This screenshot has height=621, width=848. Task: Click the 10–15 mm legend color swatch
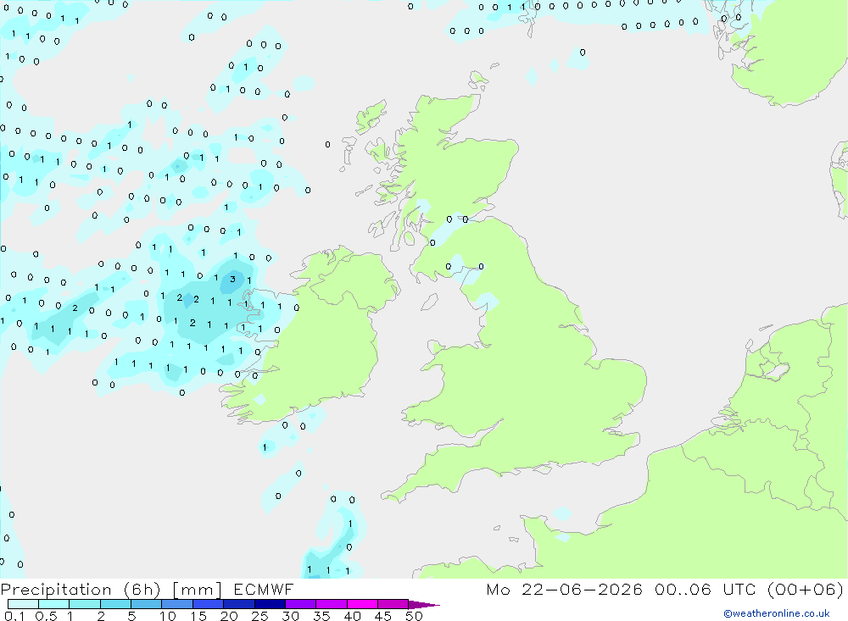177,604
